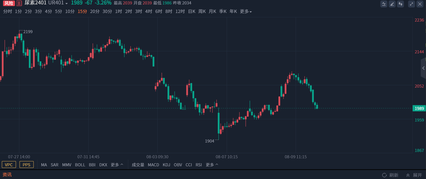Select the 2分 timeframe
The image size is (426, 179).
point(28,12)
